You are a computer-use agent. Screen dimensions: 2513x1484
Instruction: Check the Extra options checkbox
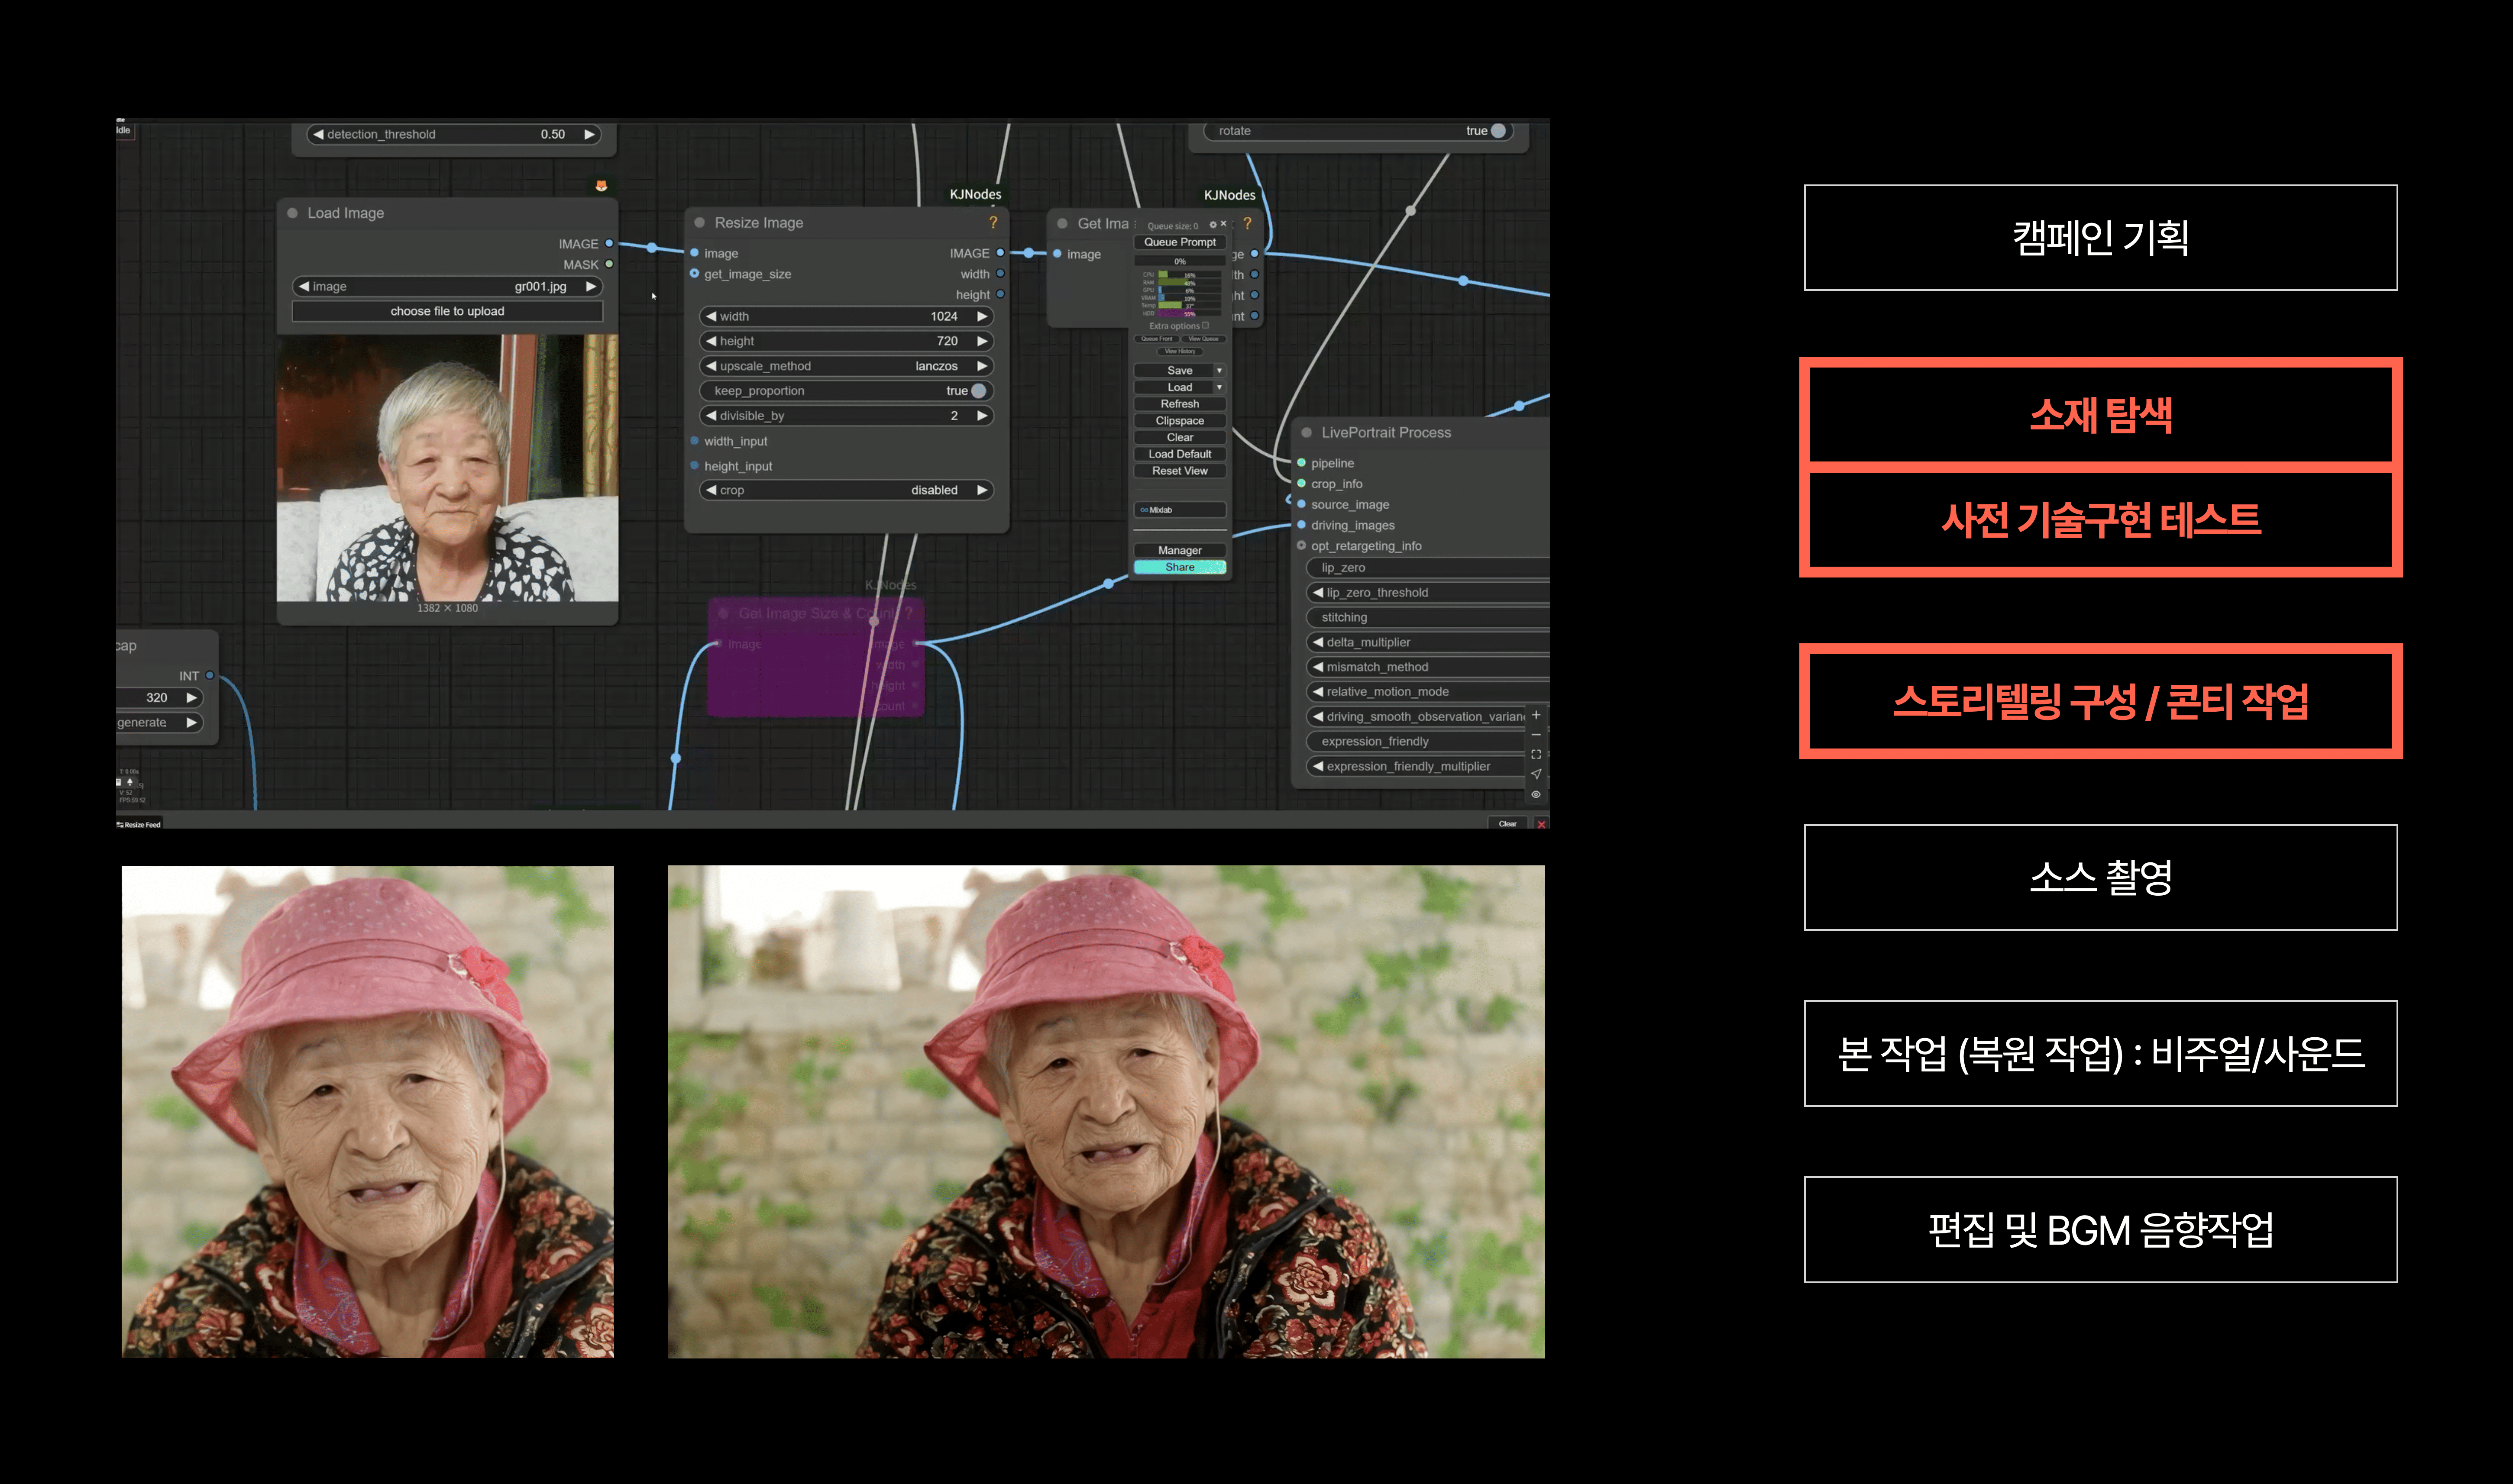click(1206, 326)
